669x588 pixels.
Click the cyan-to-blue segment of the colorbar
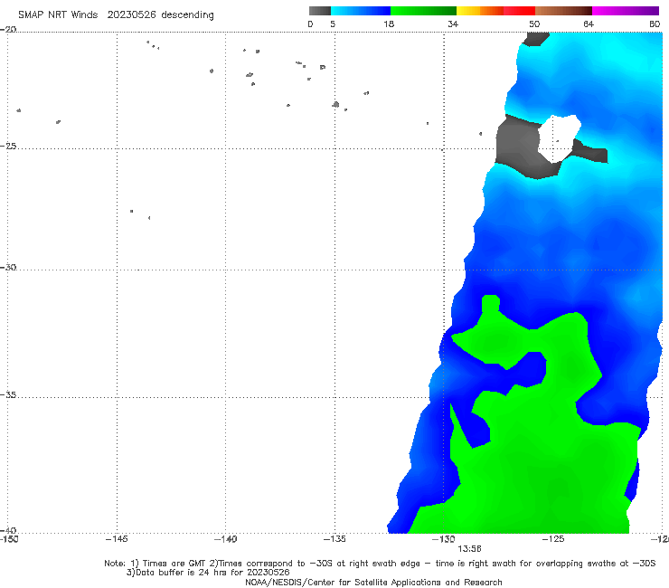(361, 11)
